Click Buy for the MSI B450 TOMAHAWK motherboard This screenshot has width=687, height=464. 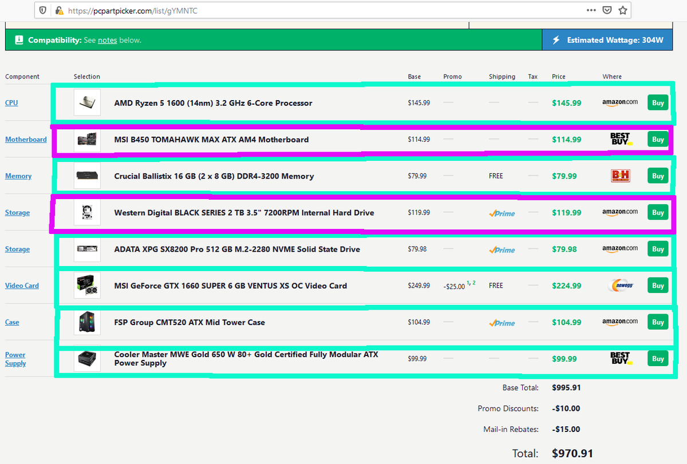658,140
